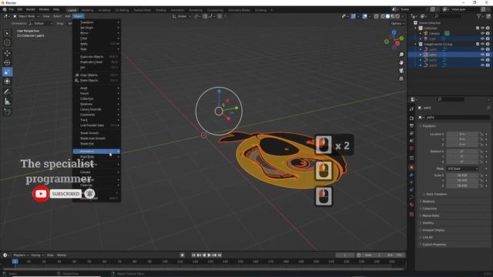Select the Move tool
The height and width of the screenshot is (277, 493).
pos(7,53)
